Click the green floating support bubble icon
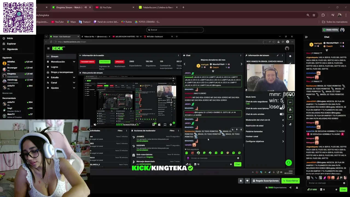This screenshot has width=350, height=197. tap(288, 163)
